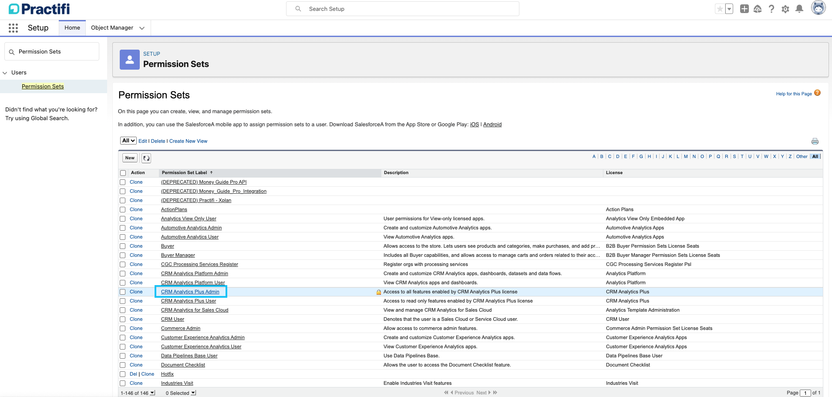Click the Delete view link
This screenshot has width=832, height=397.
(x=158, y=141)
